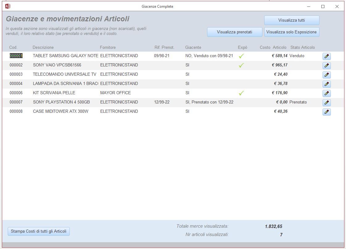346x249 pixels.
Task: Minimize the Giacenze Complete window
Action: click(309, 6)
